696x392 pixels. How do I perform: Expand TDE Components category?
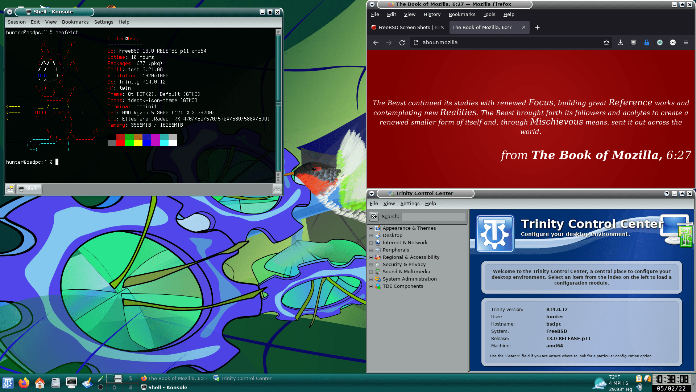pos(371,286)
